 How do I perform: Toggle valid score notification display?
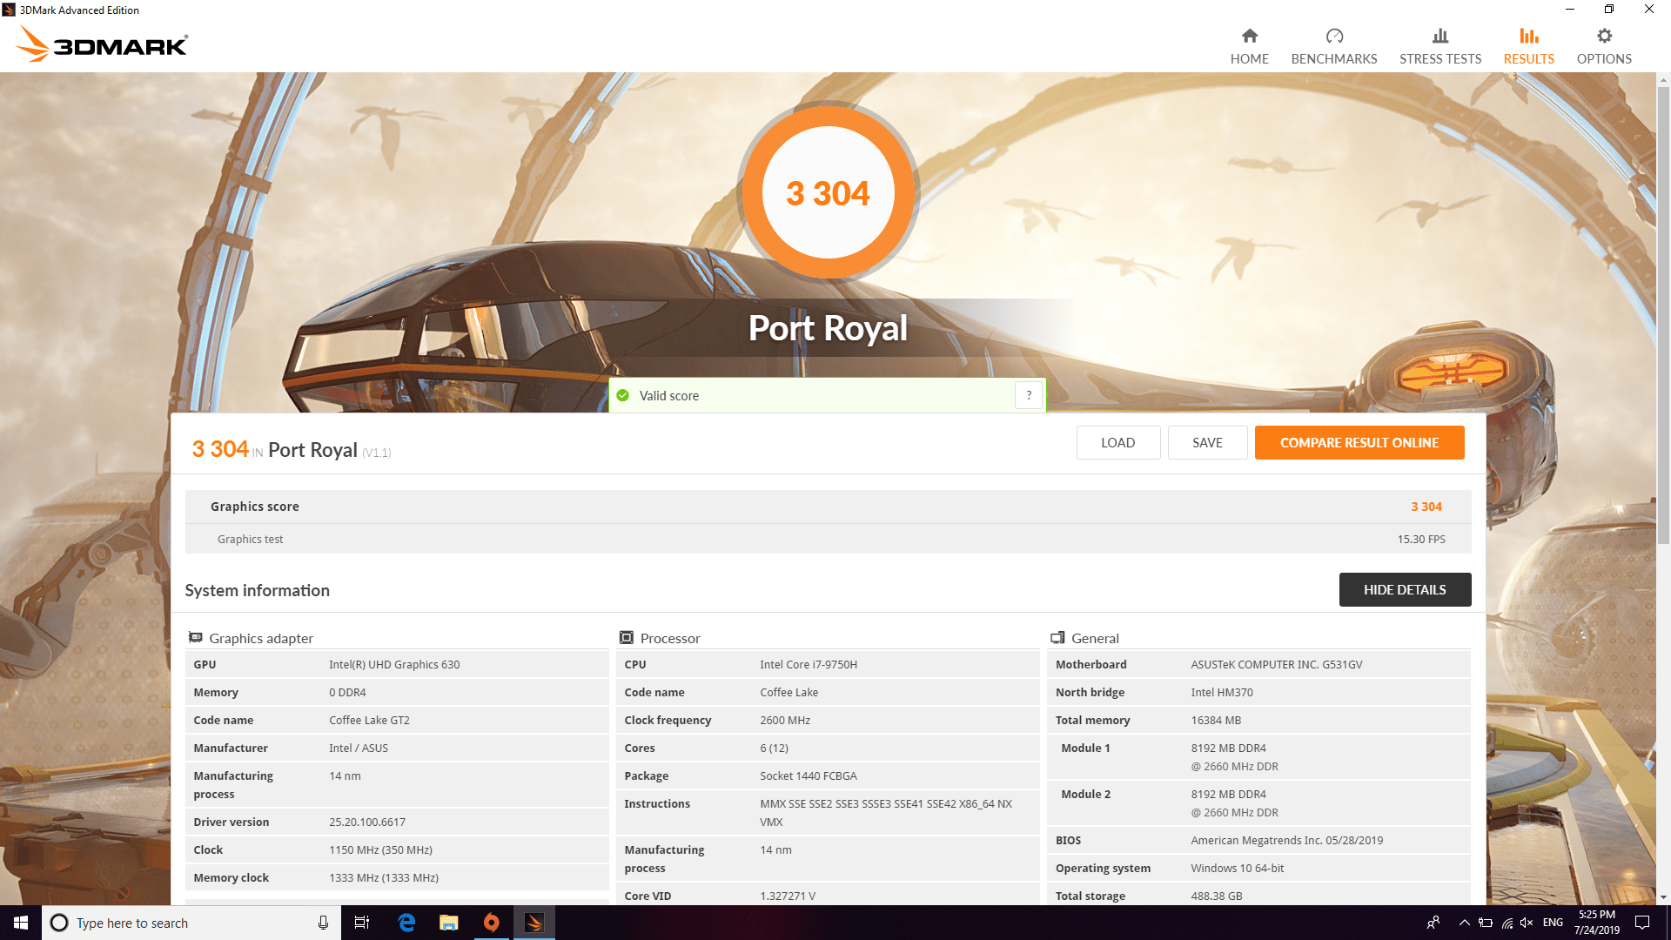click(1030, 395)
